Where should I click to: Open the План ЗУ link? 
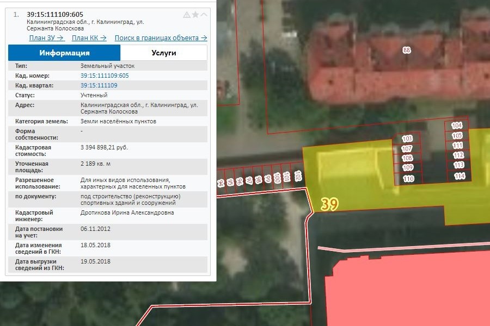(x=47, y=38)
